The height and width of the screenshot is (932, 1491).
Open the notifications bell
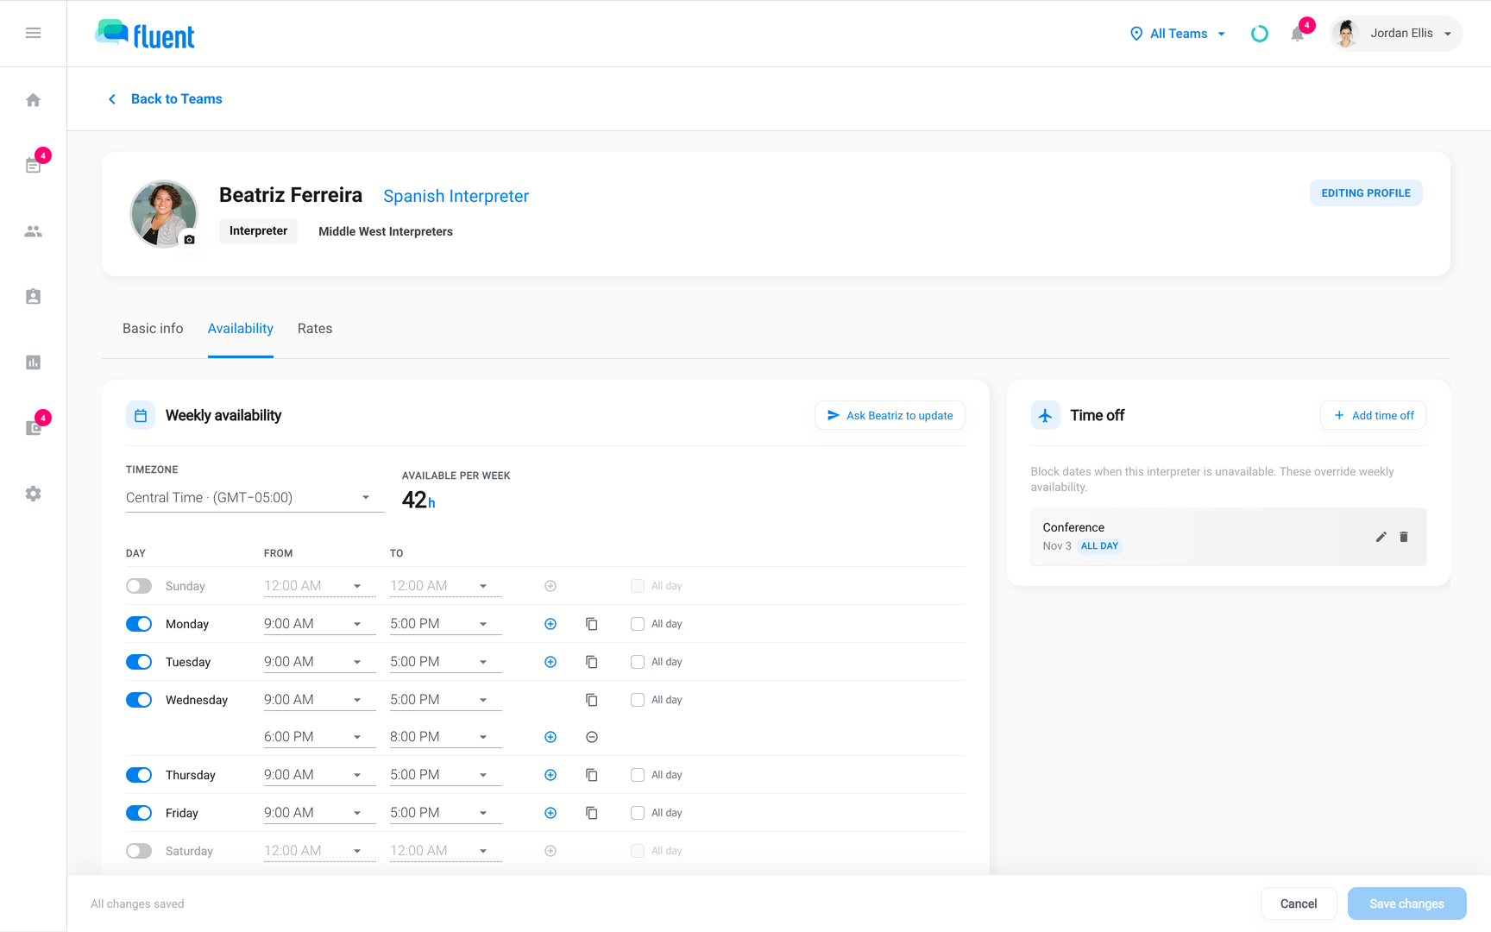pos(1297,34)
